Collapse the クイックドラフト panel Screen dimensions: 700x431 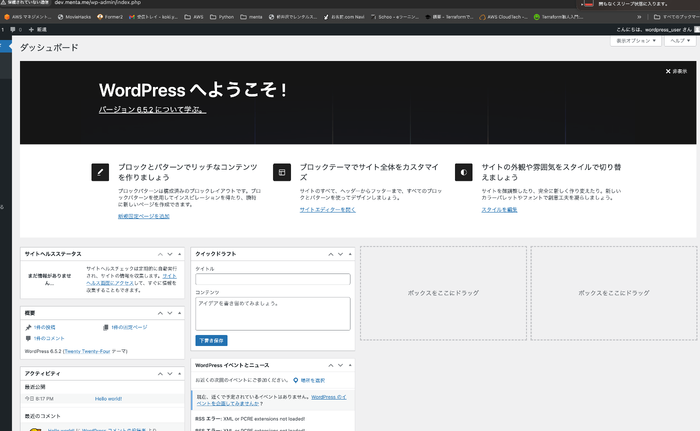(x=350, y=254)
